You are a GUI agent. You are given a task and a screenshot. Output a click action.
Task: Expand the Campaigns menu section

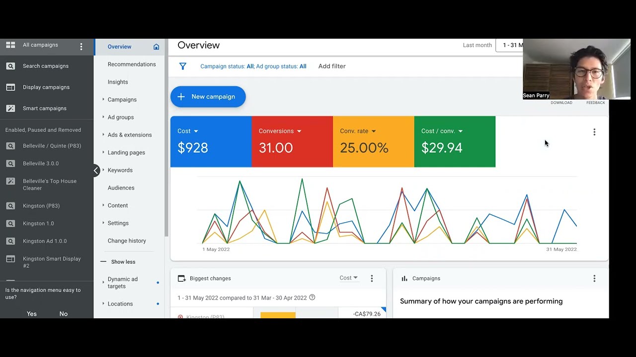[x=103, y=99]
